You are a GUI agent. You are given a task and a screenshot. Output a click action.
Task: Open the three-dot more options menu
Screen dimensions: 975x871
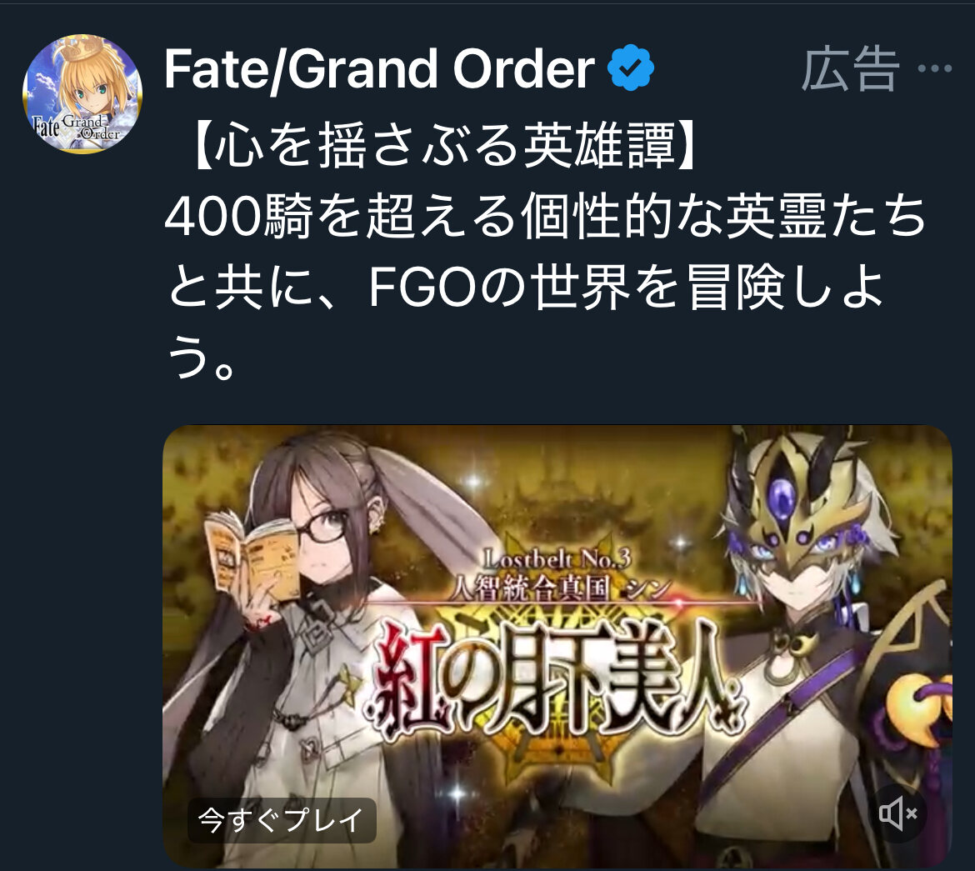coord(934,68)
